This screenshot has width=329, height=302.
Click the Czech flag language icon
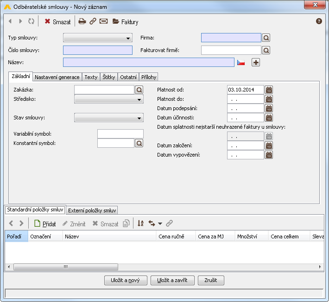click(x=240, y=63)
